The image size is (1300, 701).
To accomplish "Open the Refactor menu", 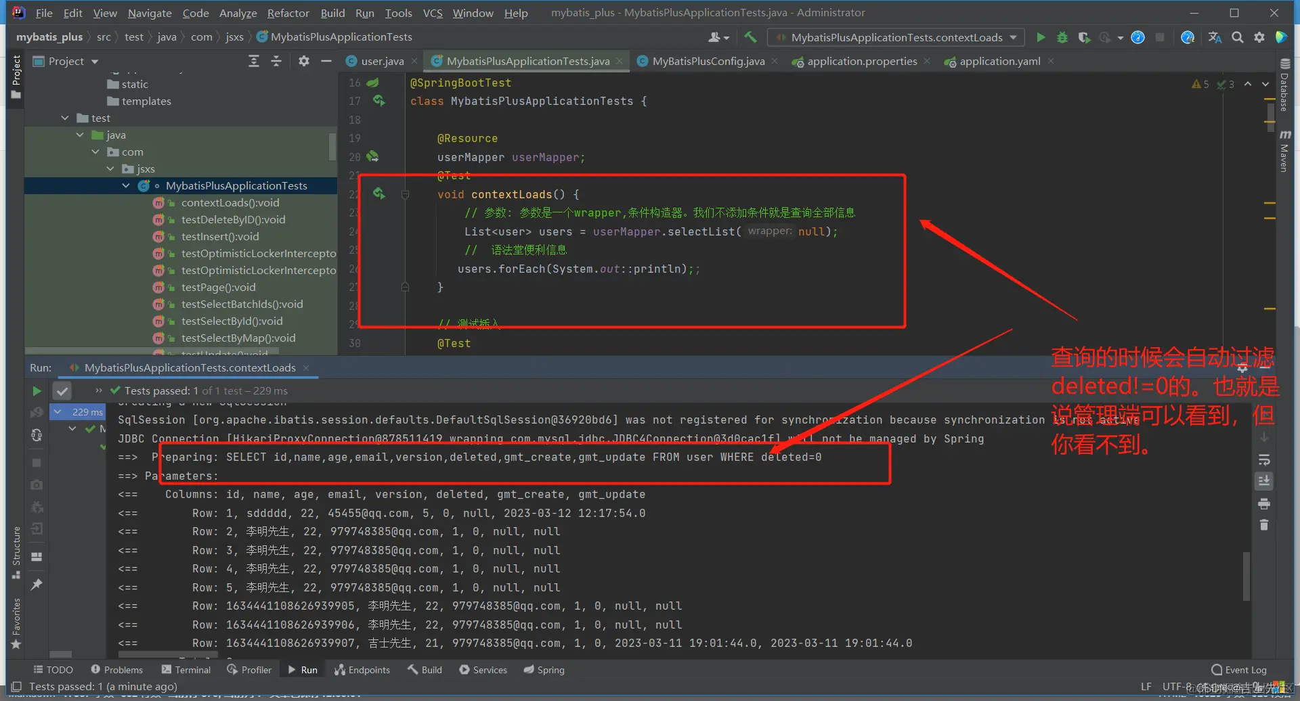I will click(288, 13).
